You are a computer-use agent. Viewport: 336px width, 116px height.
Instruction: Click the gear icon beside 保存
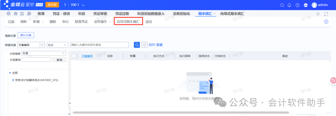click(x=145, y=45)
